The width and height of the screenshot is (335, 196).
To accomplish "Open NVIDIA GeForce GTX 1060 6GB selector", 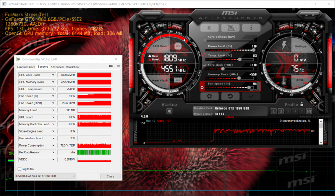I will [46, 176].
